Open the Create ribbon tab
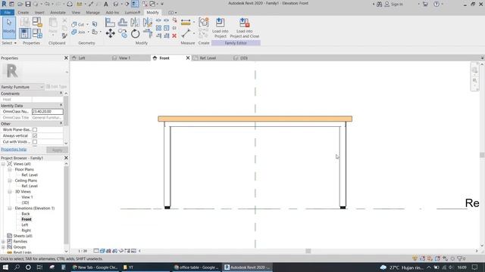This screenshot has height=272, width=485. [x=23, y=13]
